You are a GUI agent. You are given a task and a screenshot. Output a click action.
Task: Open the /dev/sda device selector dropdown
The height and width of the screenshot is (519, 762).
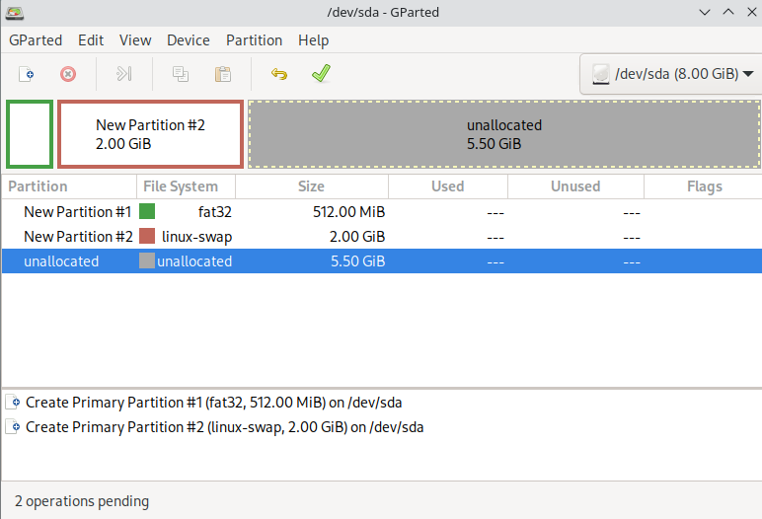pos(672,74)
